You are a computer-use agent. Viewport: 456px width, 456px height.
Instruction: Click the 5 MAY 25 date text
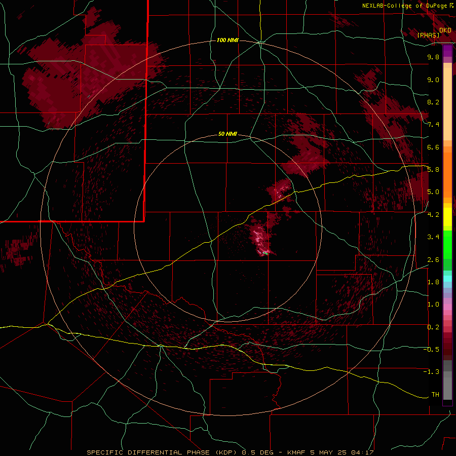click(328, 452)
